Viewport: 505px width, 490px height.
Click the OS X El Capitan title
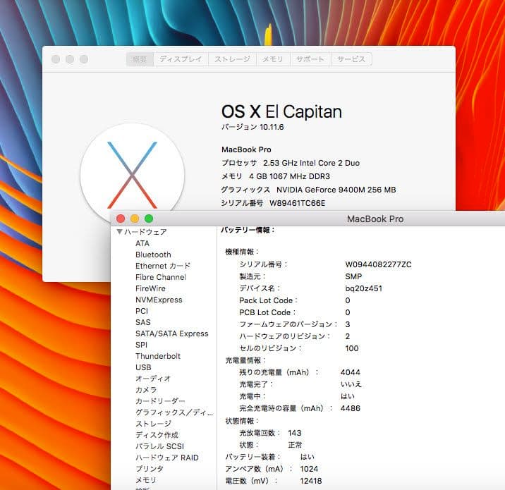click(281, 111)
